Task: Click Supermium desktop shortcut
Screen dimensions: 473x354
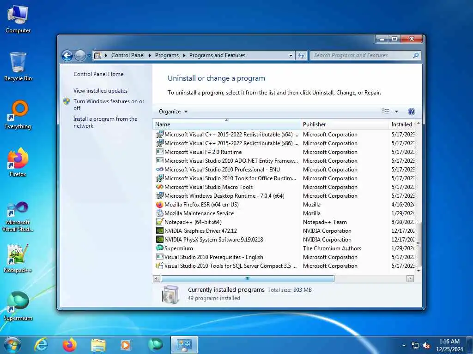Action: coord(18,306)
